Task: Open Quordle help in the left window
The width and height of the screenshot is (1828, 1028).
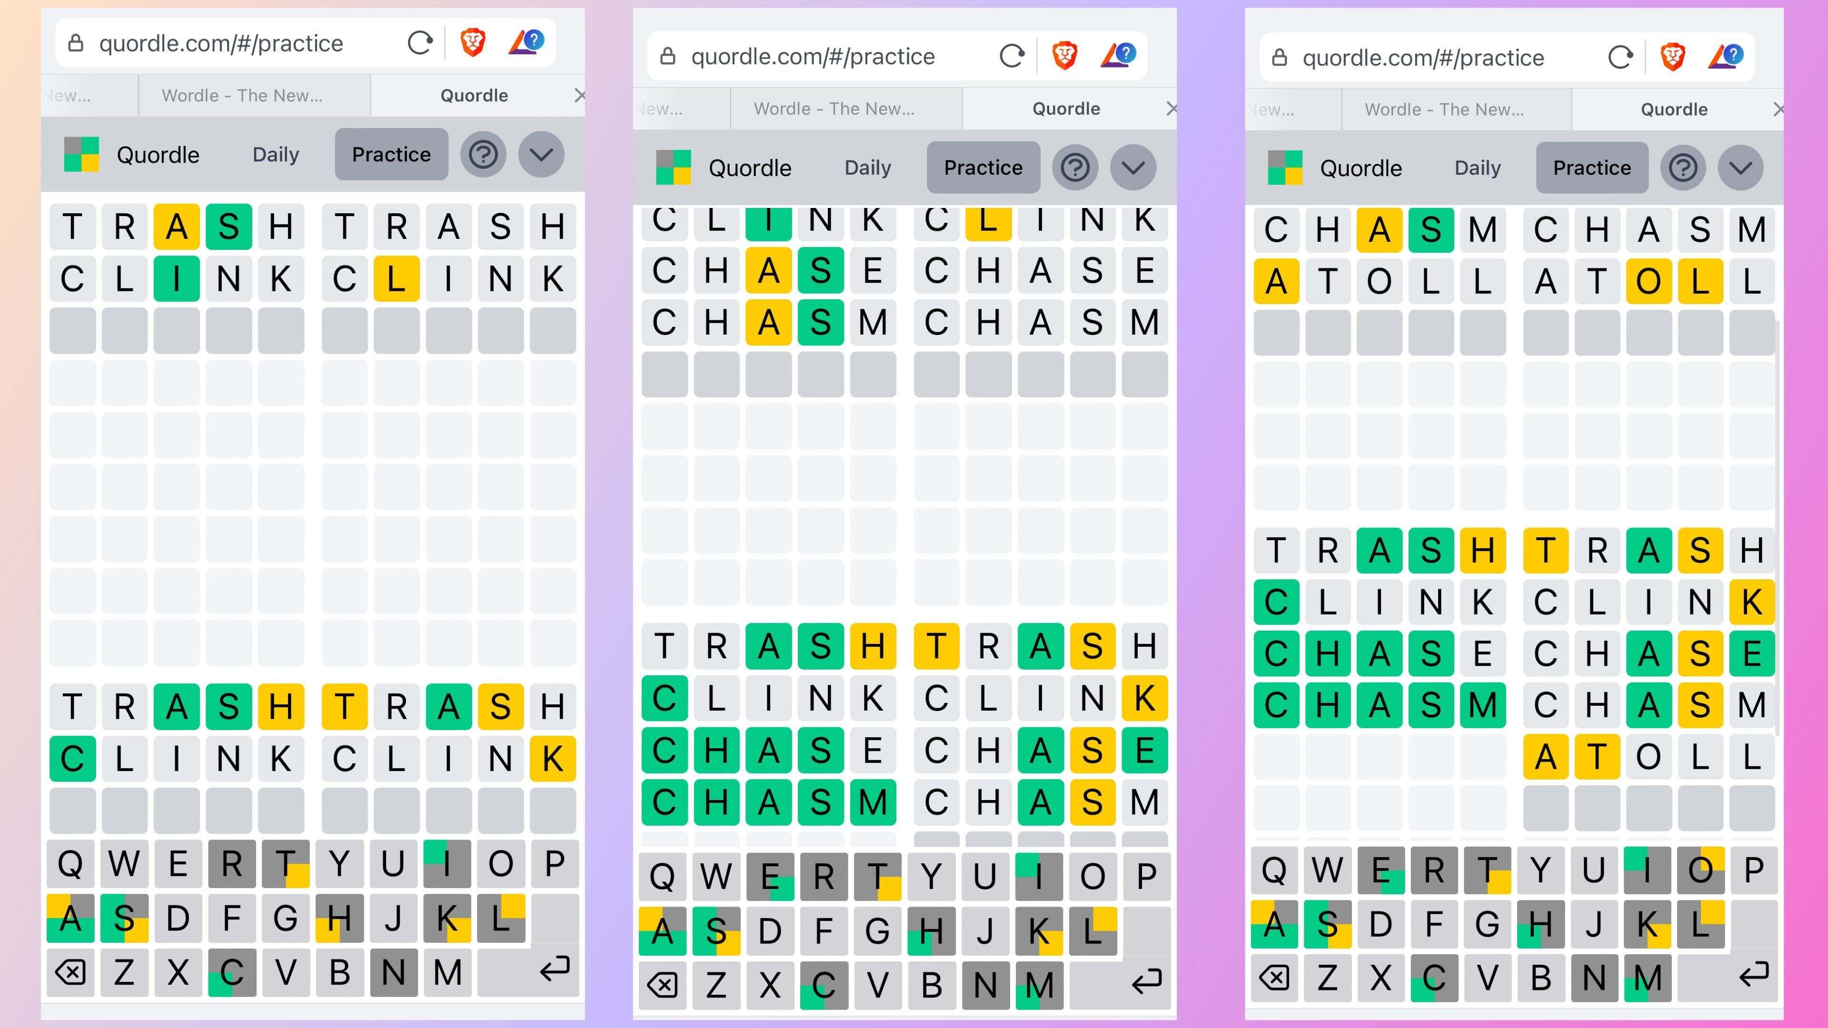Action: click(x=483, y=154)
